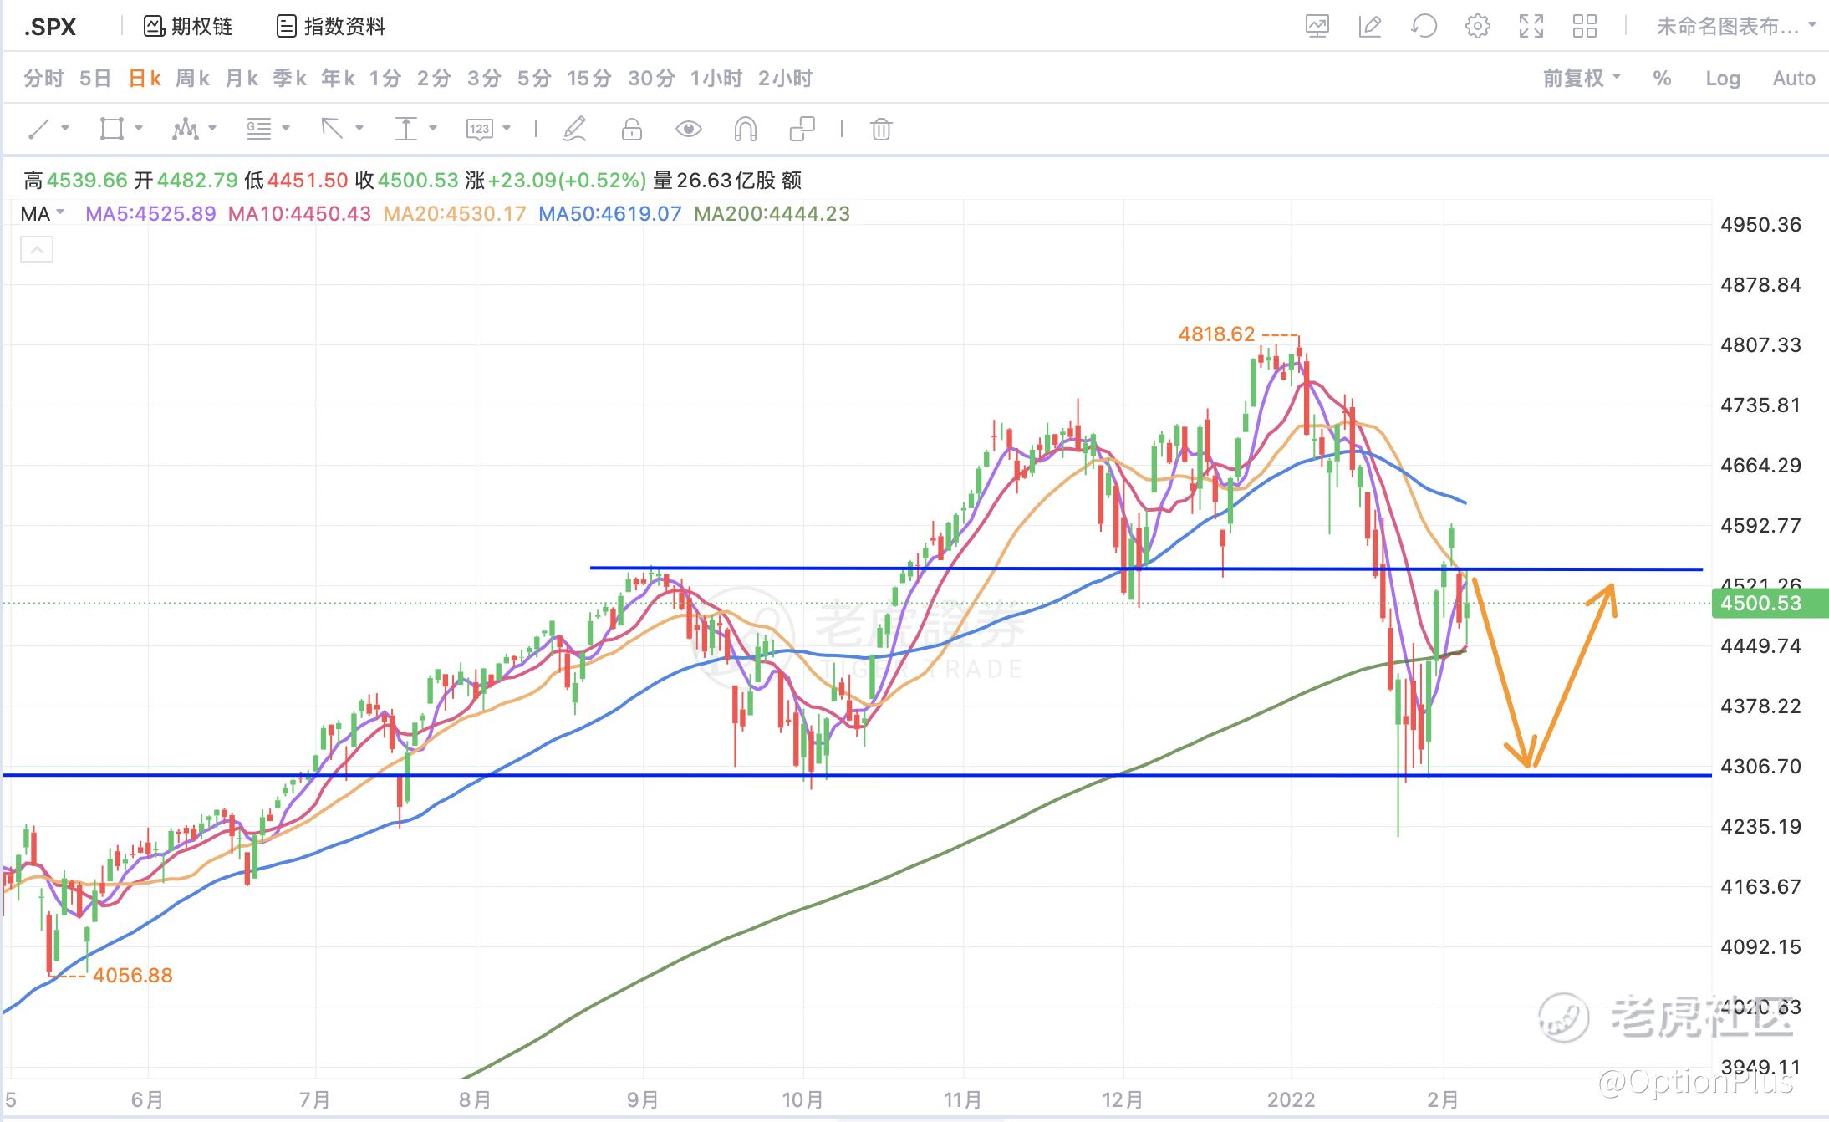The height and width of the screenshot is (1122, 1829).
Task: Open the multi-chart grid layout icon
Action: point(1584,27)
